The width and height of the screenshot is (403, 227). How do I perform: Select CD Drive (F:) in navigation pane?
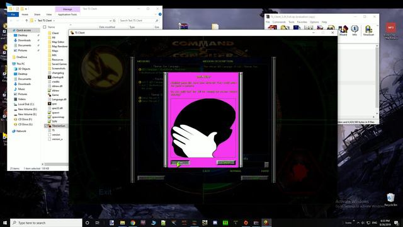pyautogui.click(x=25, y=119)
